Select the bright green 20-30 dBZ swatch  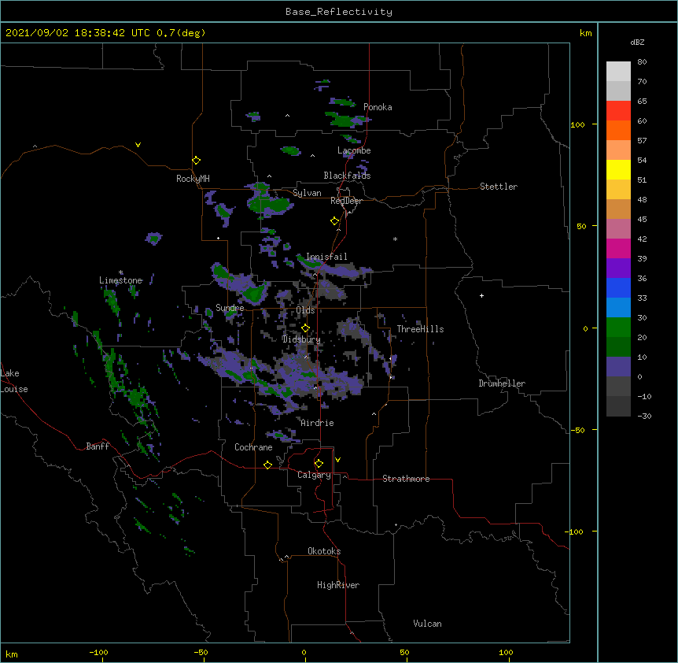[618, 328]
